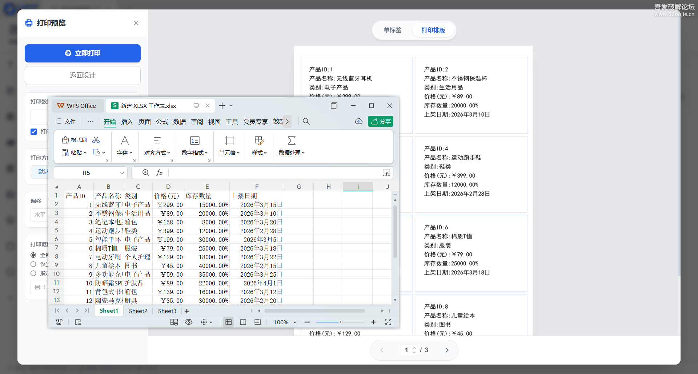Jump to first sheet arrow

(x=57, y=311)
